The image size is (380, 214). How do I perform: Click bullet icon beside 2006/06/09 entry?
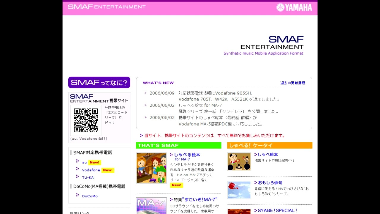(145, 93)
